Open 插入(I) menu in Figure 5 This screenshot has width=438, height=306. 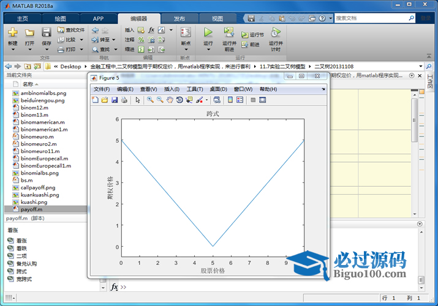click(x=172, y=89)
